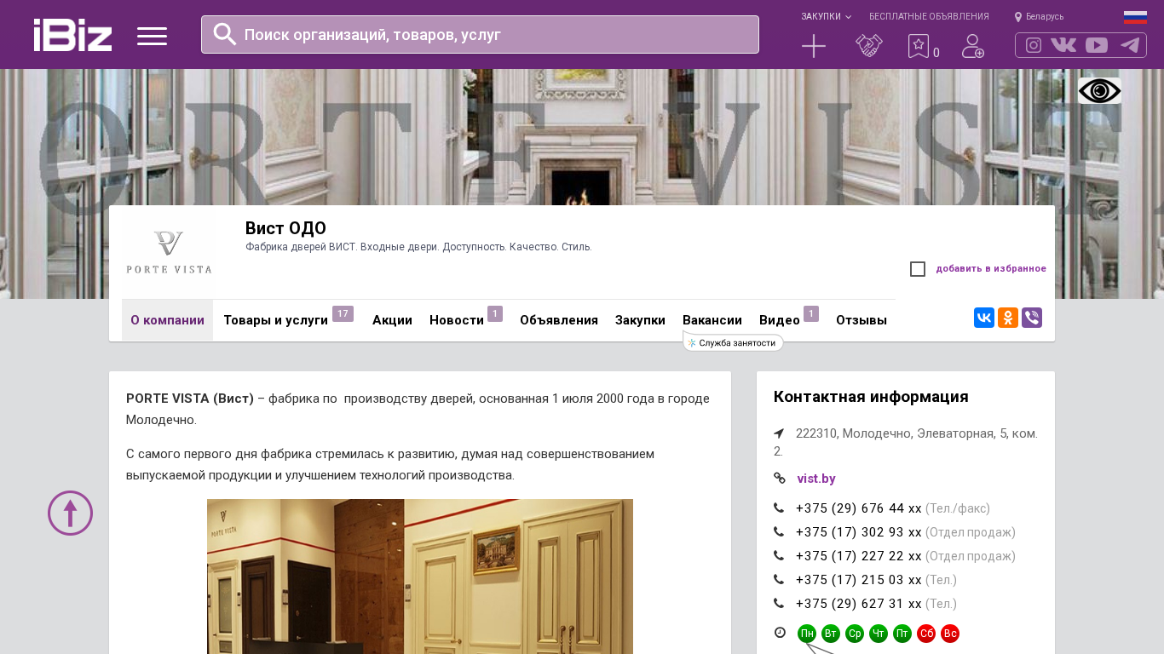This screenshot has width=1164, height=654.
Task: Expand the Закупки dropdown
Action: 826,17
